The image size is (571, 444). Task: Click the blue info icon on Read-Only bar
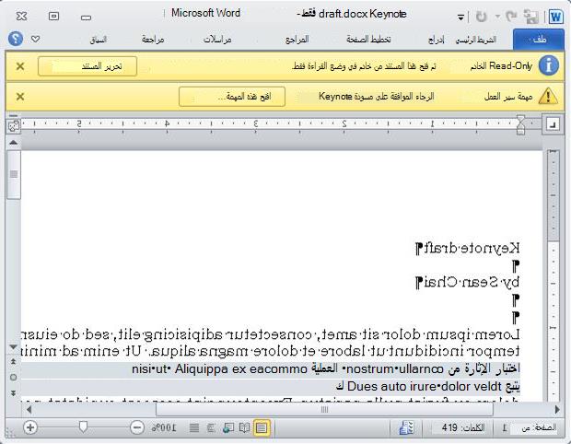[548, 66]
